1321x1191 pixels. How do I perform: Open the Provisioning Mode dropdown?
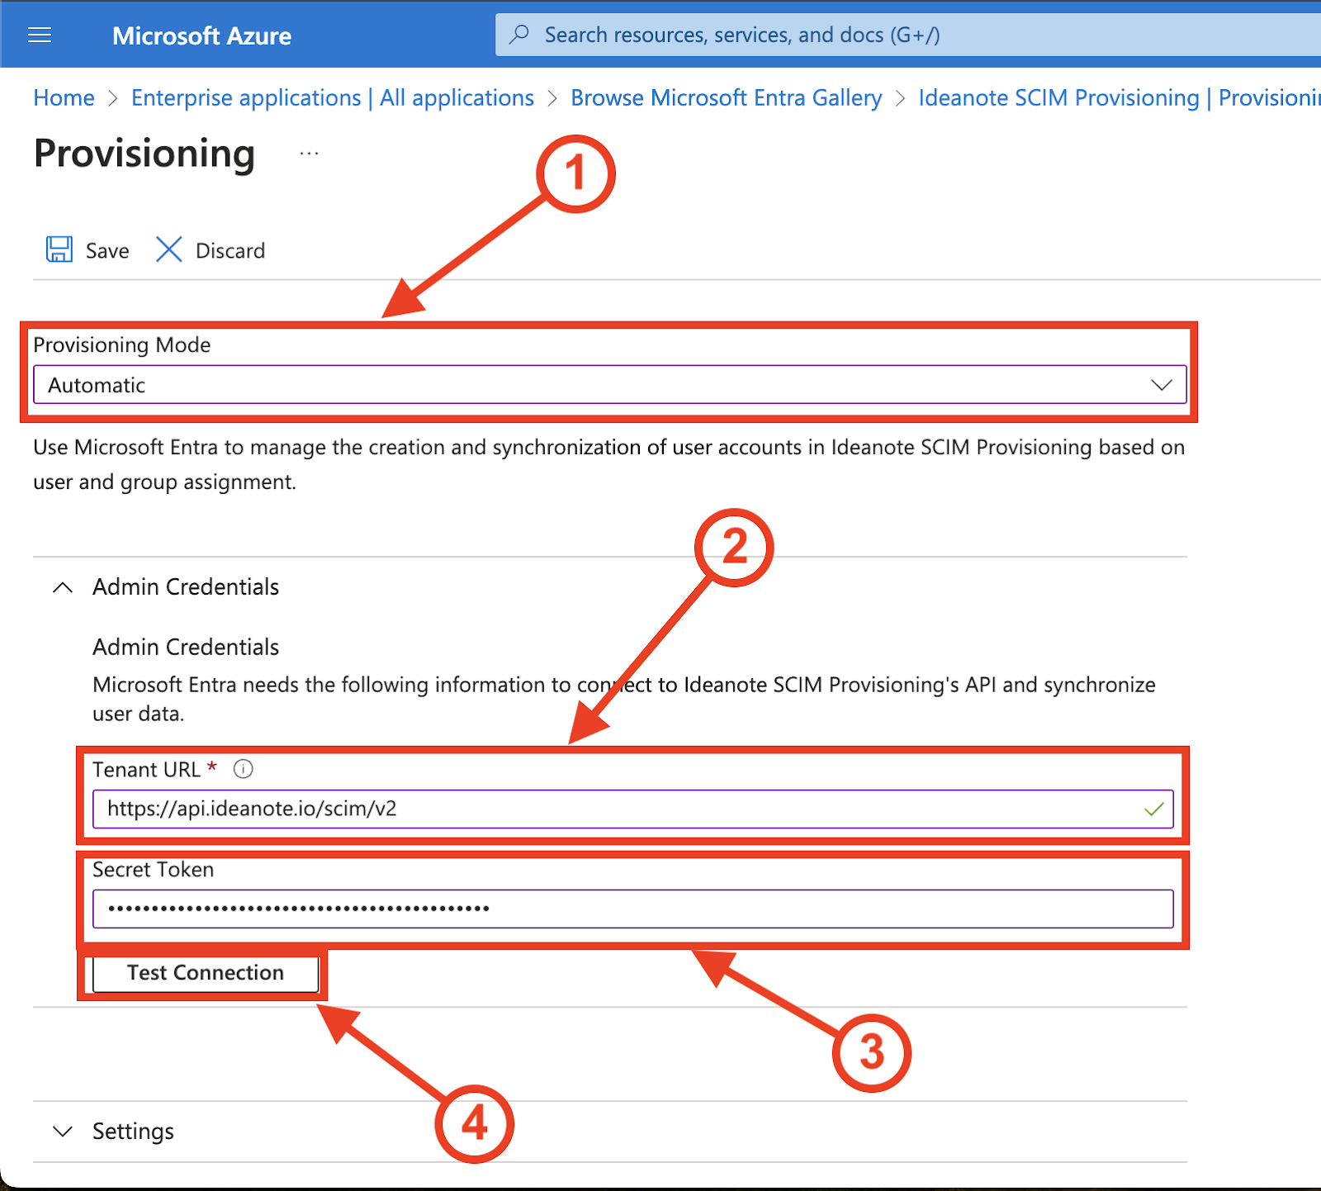coord(610,385)
